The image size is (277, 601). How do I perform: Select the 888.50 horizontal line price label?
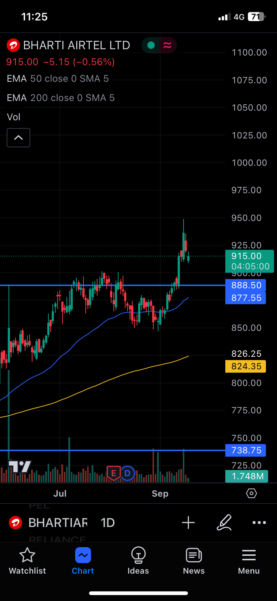click(x=246, y=285)
